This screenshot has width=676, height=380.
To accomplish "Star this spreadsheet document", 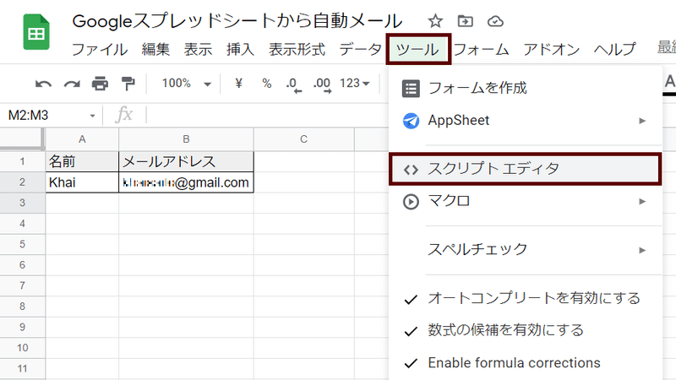I will [435, 21].
